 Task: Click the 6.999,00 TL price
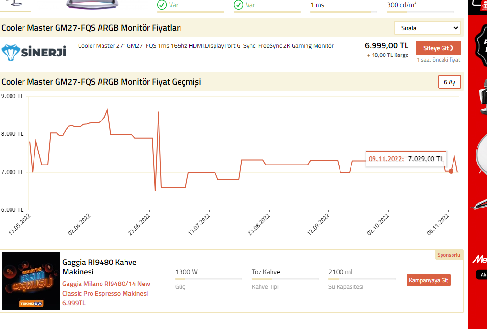(x=386, y=45)
